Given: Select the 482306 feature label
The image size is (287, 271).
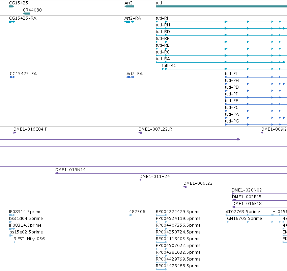Looking at the screenshot, I should pyautogui.click(x=137, y=212).
